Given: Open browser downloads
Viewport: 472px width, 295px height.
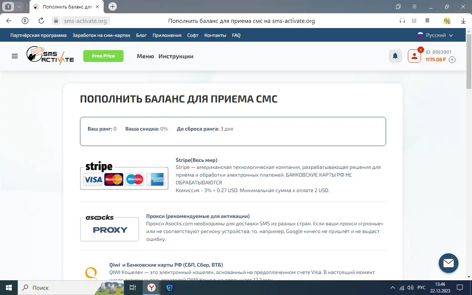Looking at the screenshot, I should tap(464, 21).
